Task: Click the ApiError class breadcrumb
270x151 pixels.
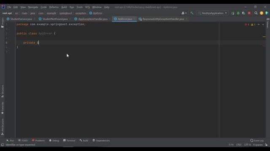Action: tap(96, 13)
